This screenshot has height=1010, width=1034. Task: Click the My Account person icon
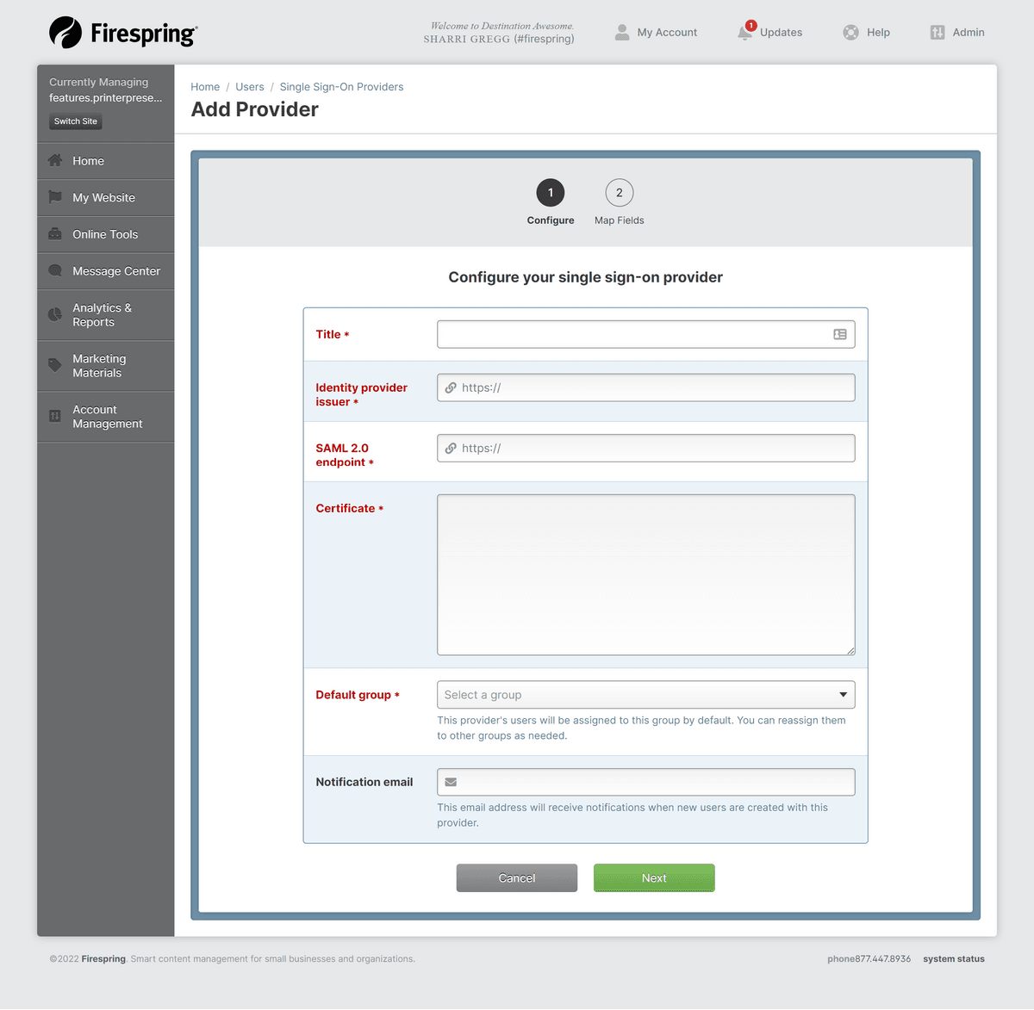click(622, 33)
